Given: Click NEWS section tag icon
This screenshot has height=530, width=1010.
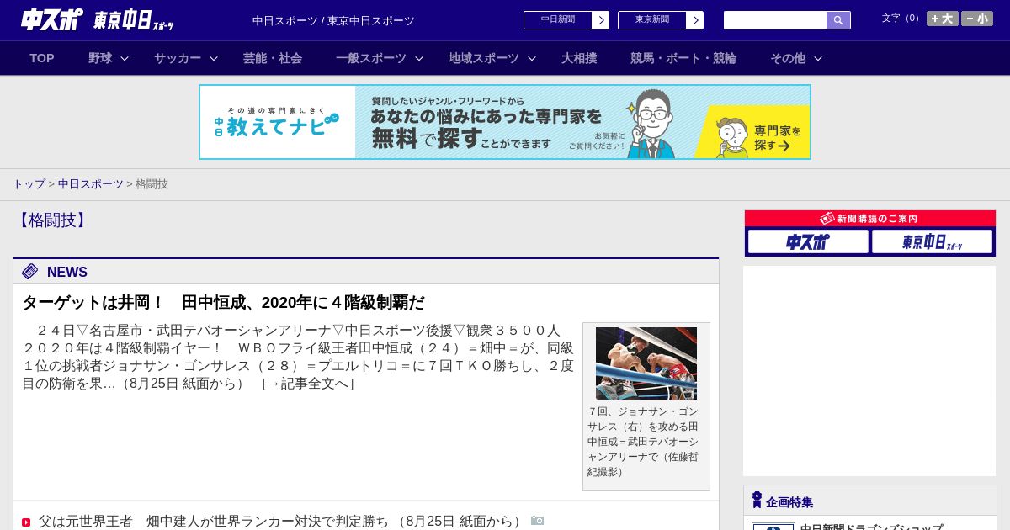Looking at the screenshot, I should (x=30, y=271).
